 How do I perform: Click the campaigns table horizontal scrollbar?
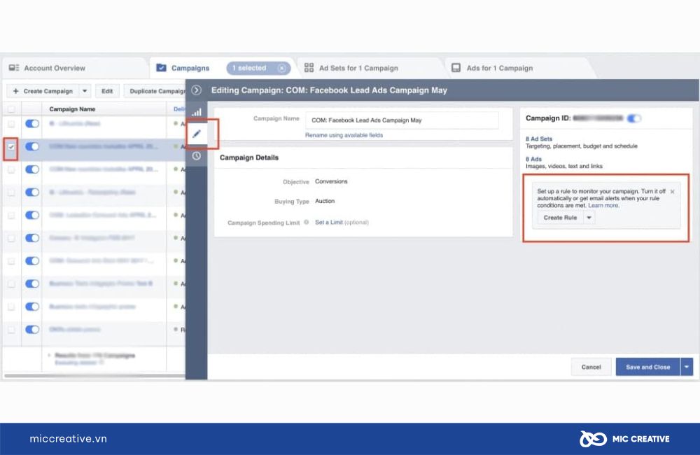point(94,375)
